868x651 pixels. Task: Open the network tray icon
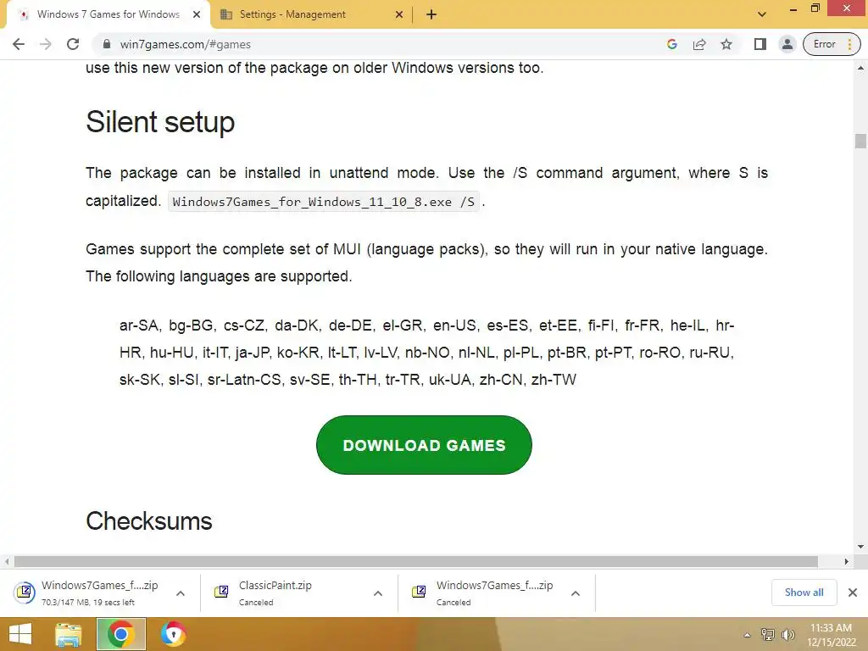point(767,634)
